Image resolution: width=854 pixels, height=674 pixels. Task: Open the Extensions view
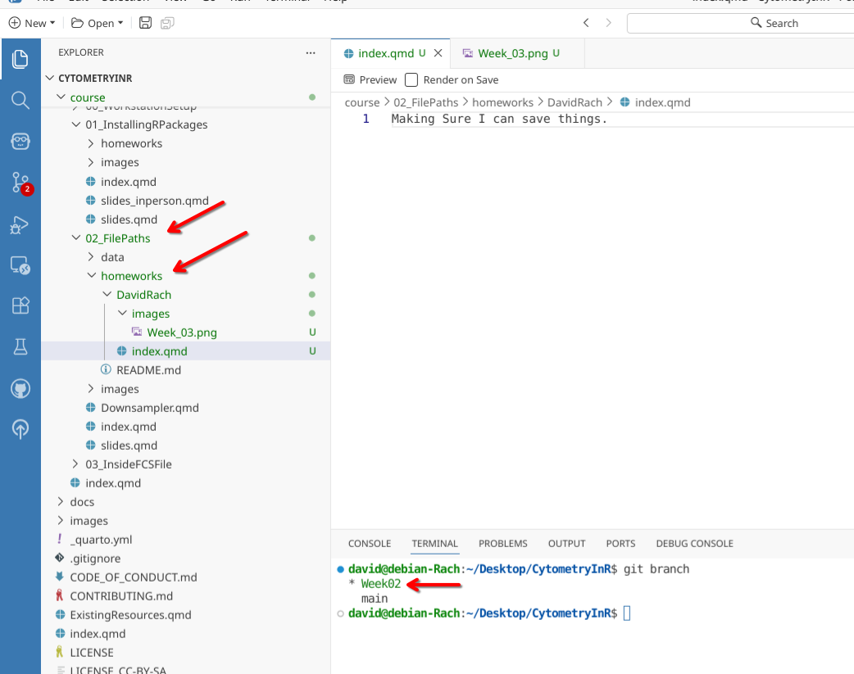[20, 305]
